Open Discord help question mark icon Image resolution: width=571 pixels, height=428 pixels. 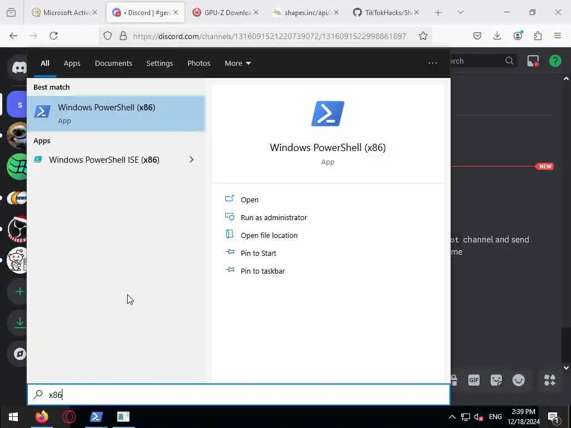[x=555, y=61]
